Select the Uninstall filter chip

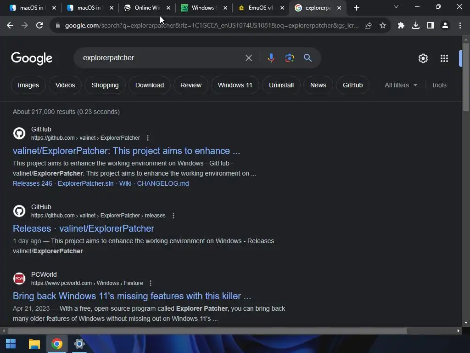281,85
